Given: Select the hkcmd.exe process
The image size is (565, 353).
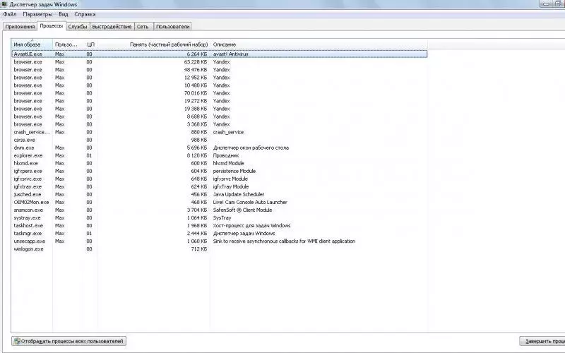Looking at the screenshot, I should tap(219, 163).
